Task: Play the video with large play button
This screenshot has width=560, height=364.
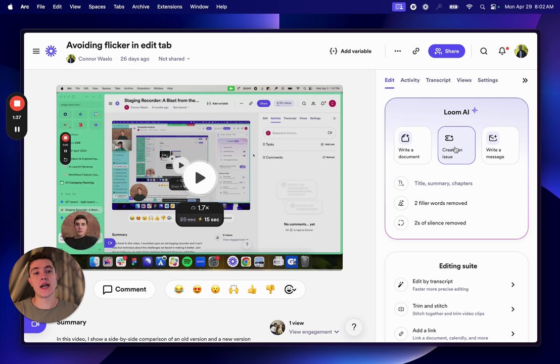Action: point(199,178)
